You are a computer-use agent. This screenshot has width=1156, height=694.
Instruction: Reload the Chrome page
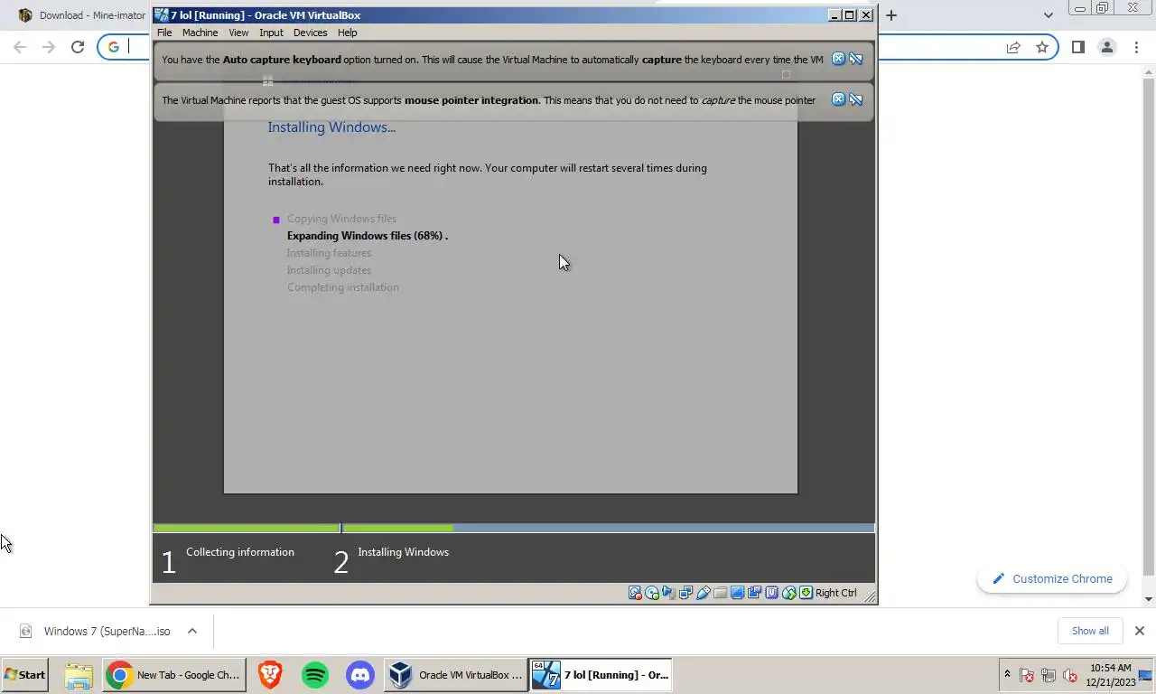pos(78,47)
